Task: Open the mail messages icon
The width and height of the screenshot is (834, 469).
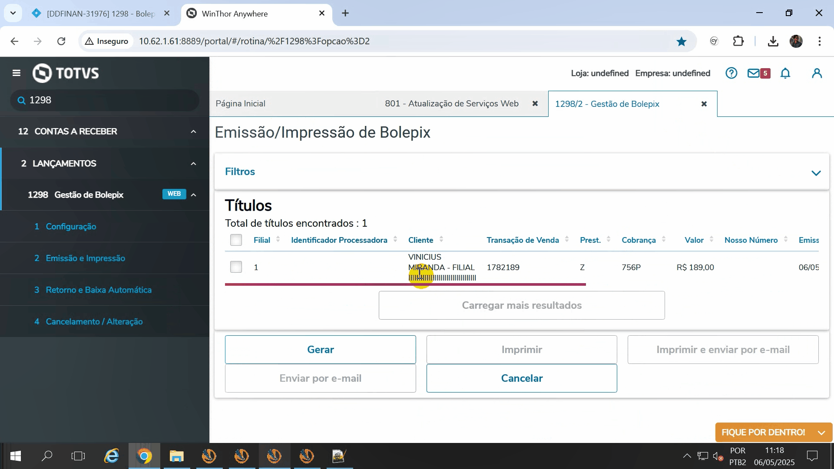Action: [x=754, y=73]
